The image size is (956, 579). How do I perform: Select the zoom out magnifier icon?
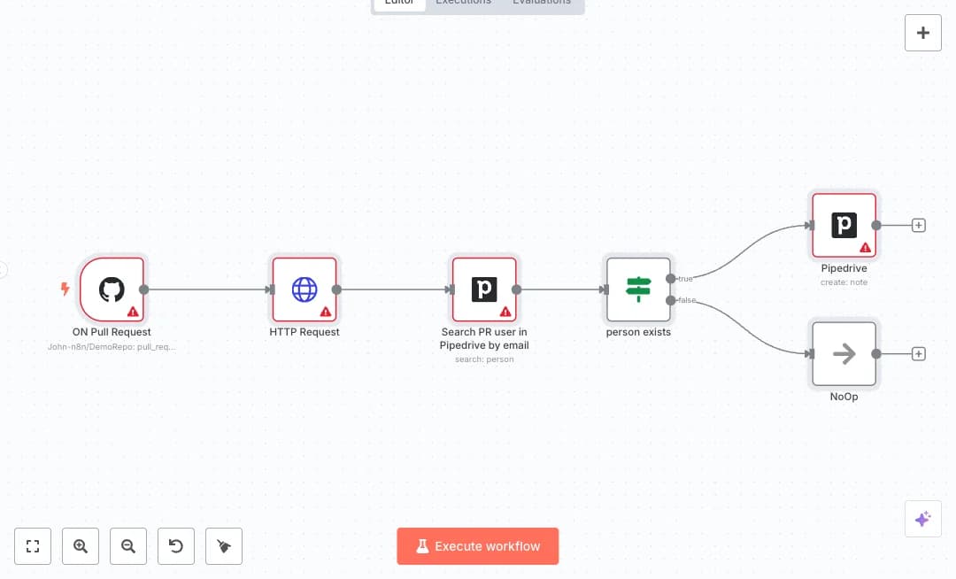128,546
